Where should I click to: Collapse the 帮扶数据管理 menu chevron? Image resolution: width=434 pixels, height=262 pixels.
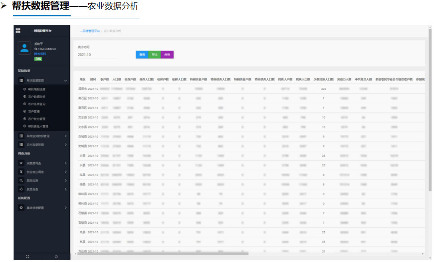point(65,81)
